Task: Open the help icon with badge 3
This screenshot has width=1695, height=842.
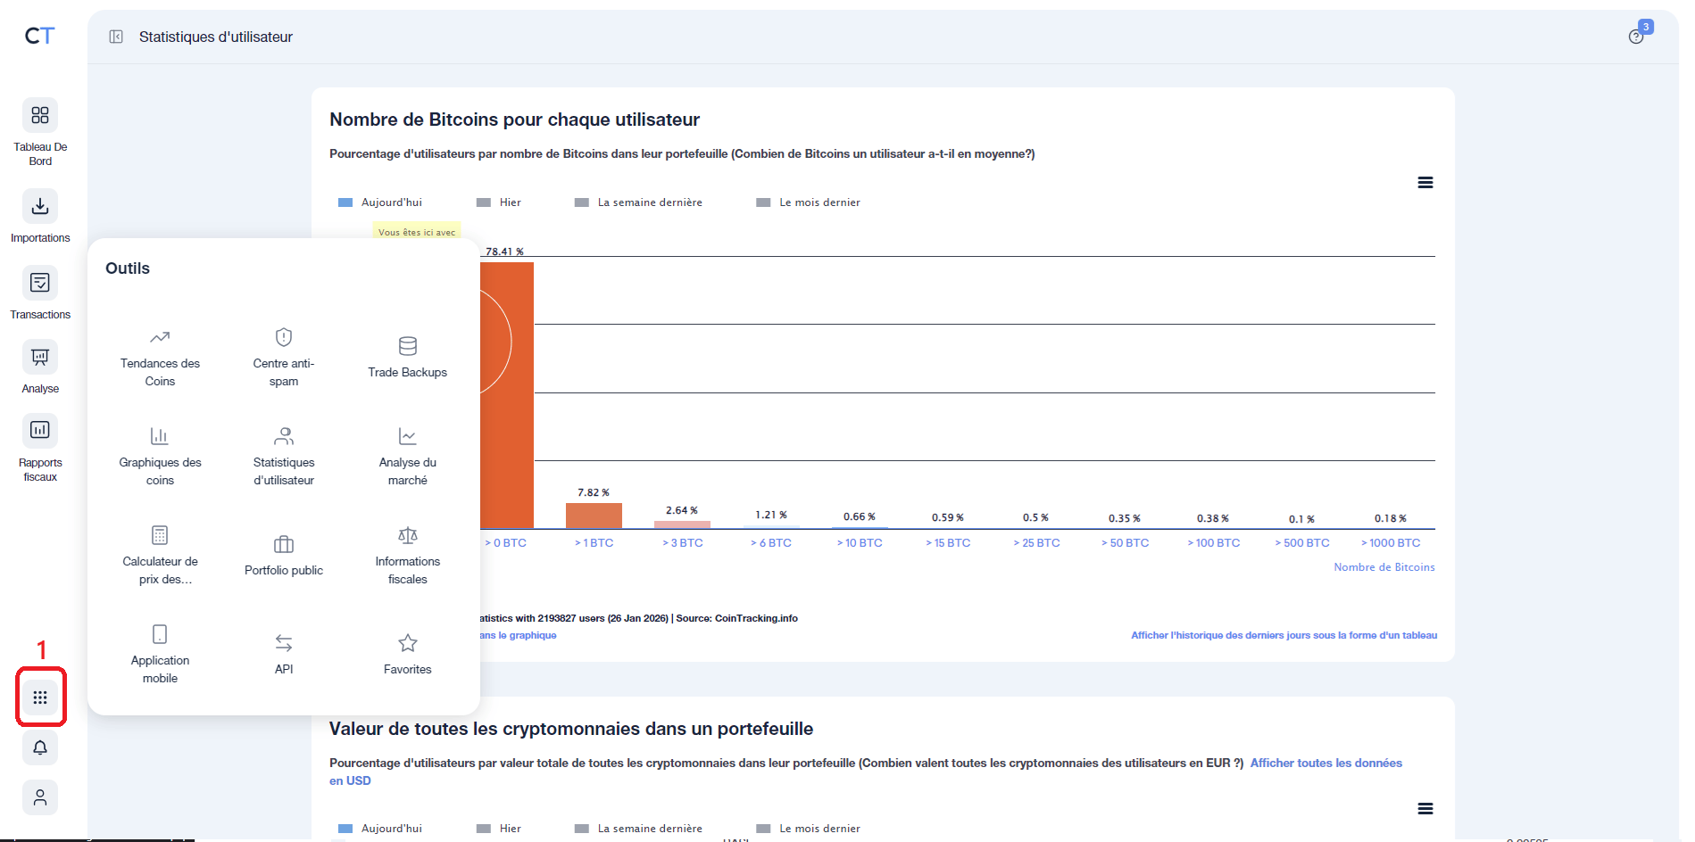Action: pos(1636,37)
